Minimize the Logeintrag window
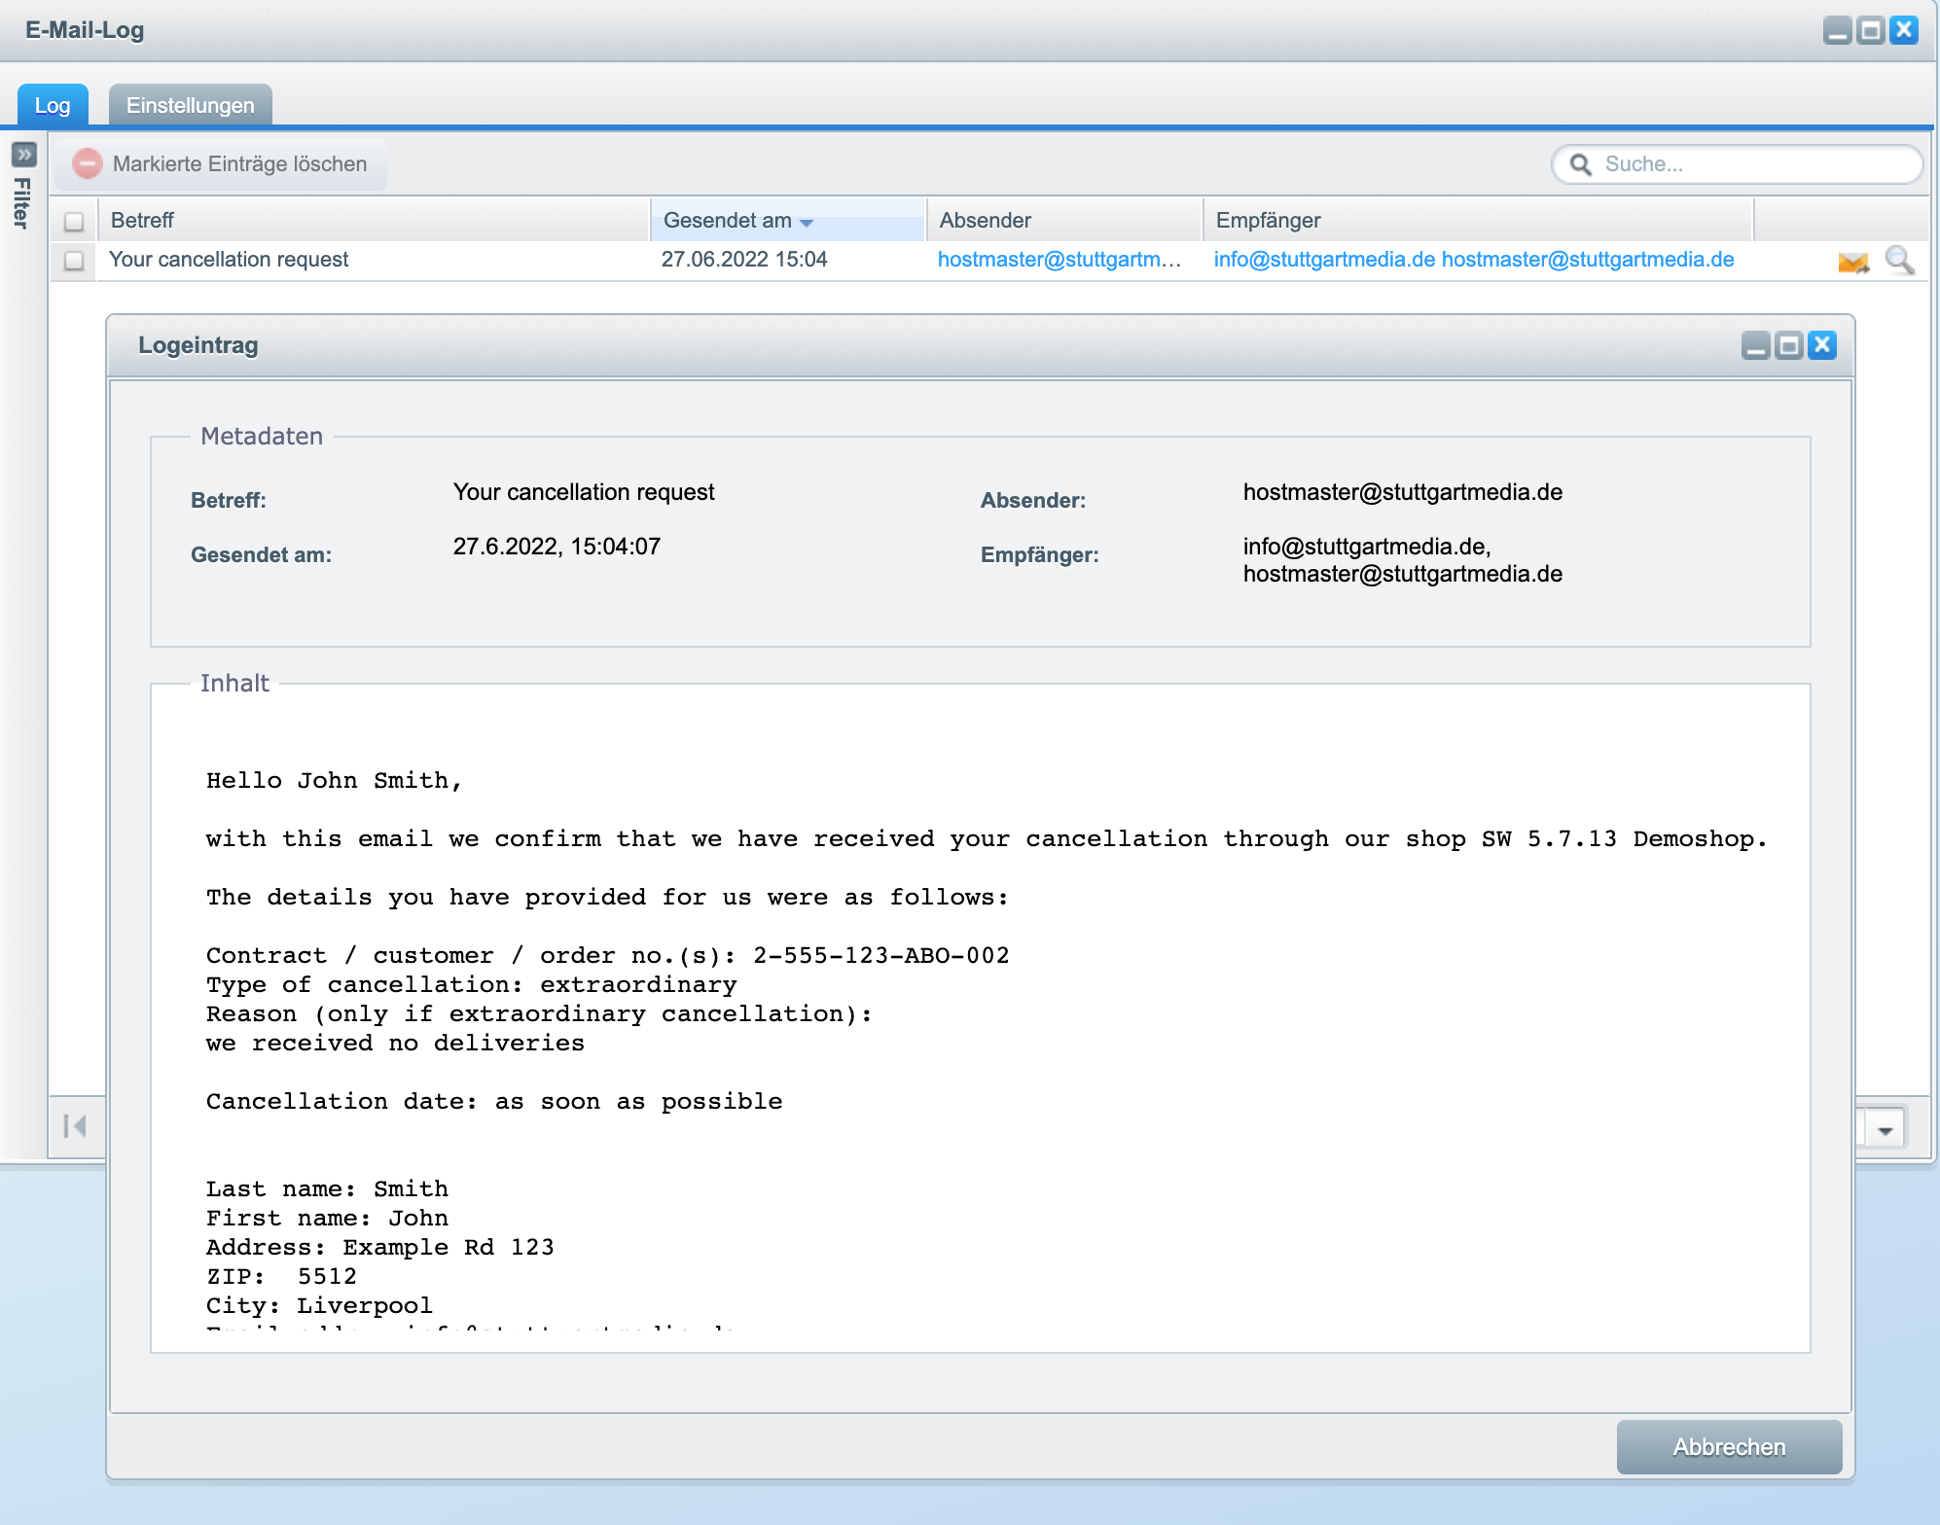1940x1525 pixels. click(x=1755, y=345)
